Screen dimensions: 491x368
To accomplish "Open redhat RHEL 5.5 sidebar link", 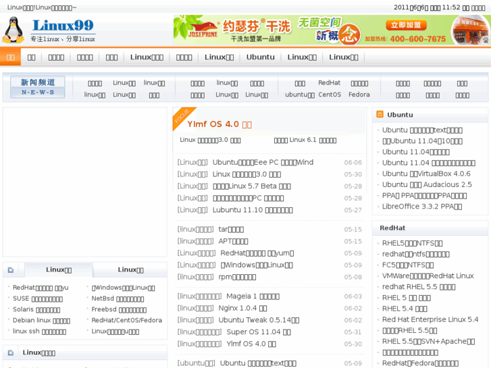I will [419, 287].
